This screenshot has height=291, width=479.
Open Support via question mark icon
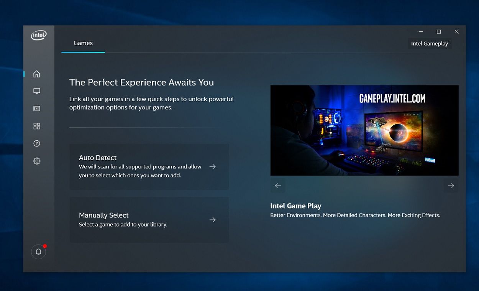click(x=37, y=143)
